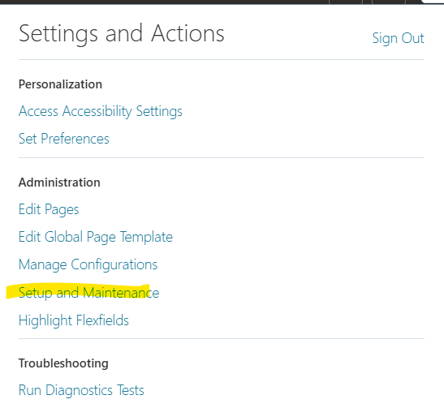Open Access Accessibility Settings
This screenshot has height=408, width=444.
[x=101, y=111]
